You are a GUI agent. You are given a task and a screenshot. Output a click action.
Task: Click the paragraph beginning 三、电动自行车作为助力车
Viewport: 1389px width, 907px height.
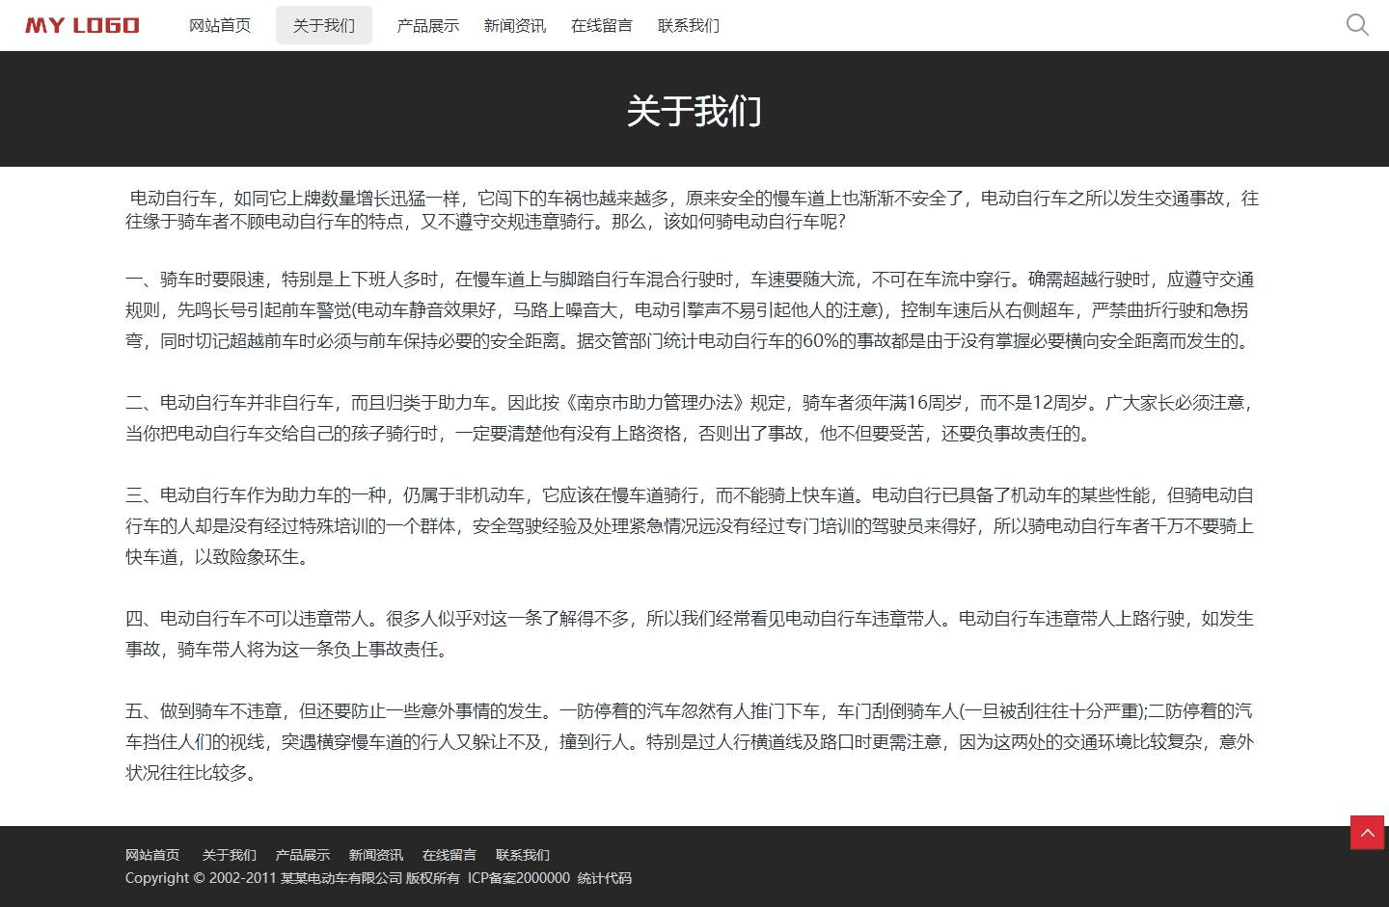click(x=690, y=526)
